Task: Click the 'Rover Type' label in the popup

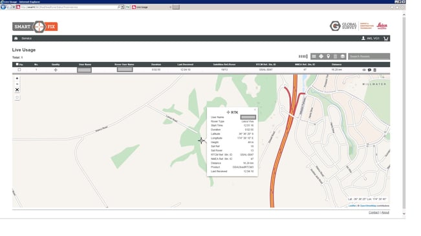Action: (x=217, y=121)
